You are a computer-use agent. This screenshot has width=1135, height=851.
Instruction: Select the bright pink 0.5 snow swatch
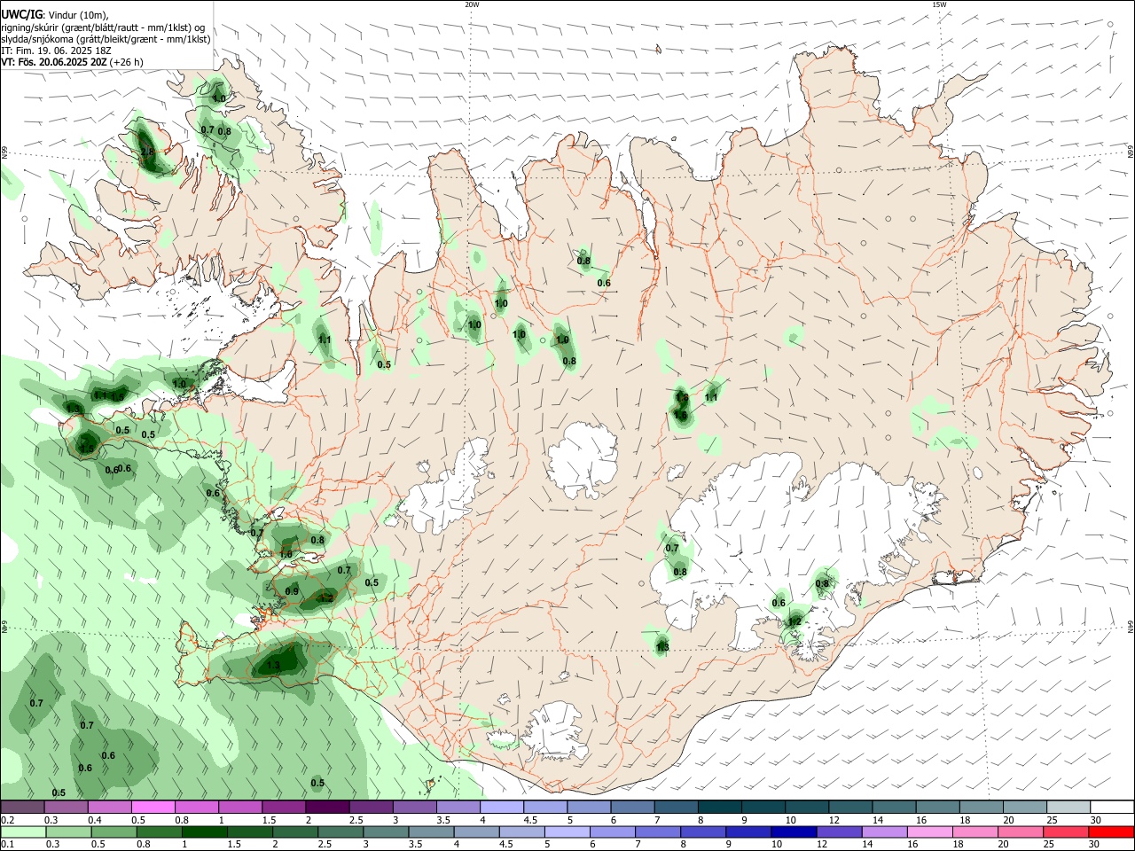(153, 807)
